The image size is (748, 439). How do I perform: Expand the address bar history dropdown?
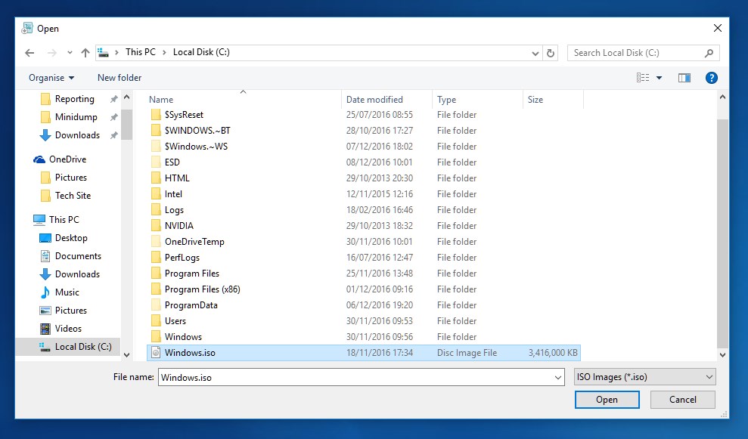[x=535, y=54]
